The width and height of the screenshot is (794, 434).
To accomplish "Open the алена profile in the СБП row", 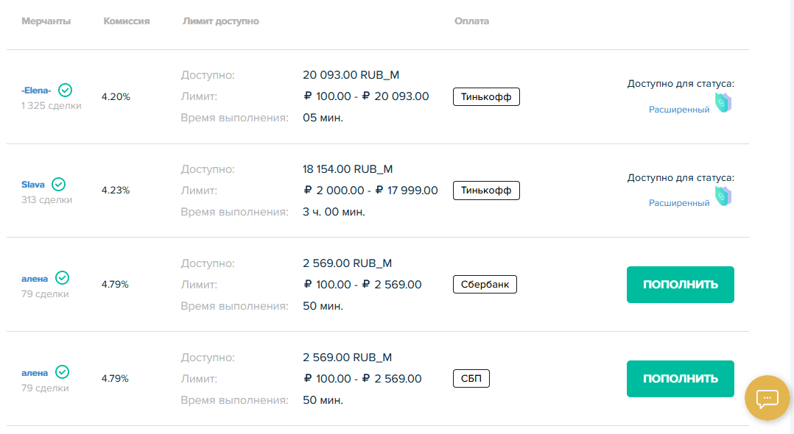I will [35, 373].
